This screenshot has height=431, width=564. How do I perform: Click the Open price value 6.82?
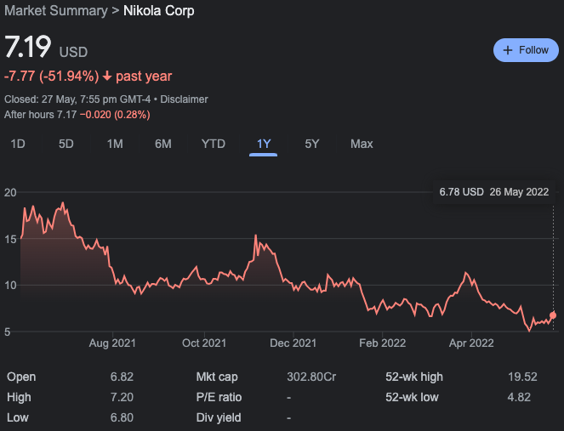(x=121, y=377)
